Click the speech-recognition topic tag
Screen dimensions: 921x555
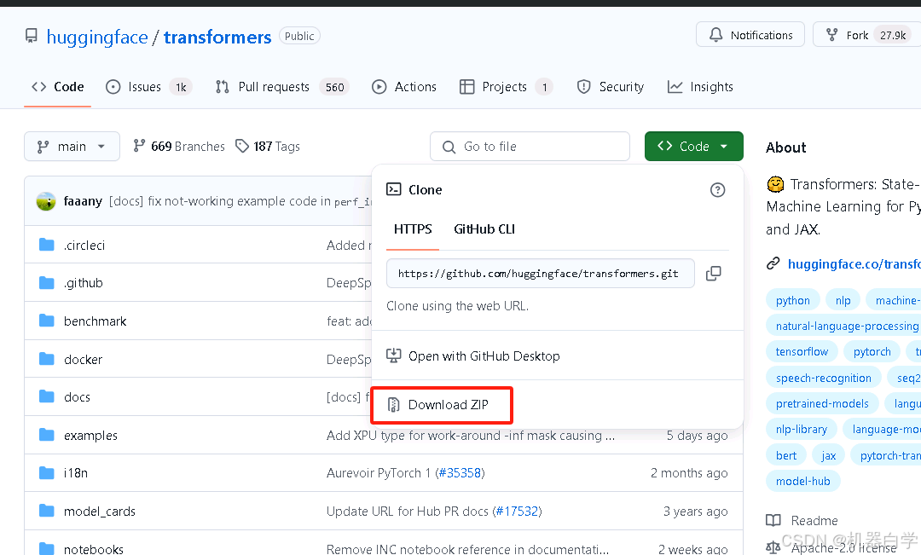tap(824, 378)
